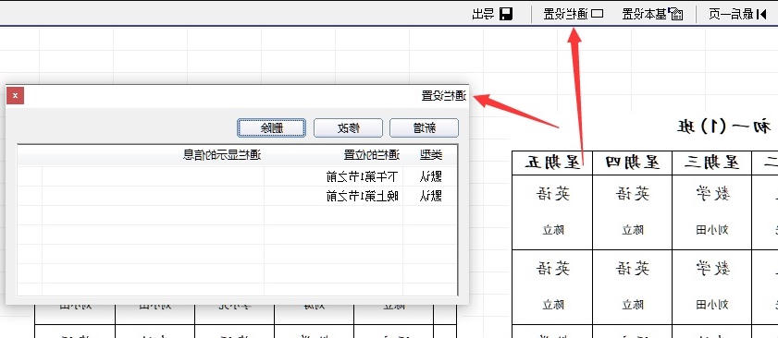The height and width of the screenshot is (338, 778).
Task: Select the 通栏的位置 column header
Action: [x=372, y=156]
